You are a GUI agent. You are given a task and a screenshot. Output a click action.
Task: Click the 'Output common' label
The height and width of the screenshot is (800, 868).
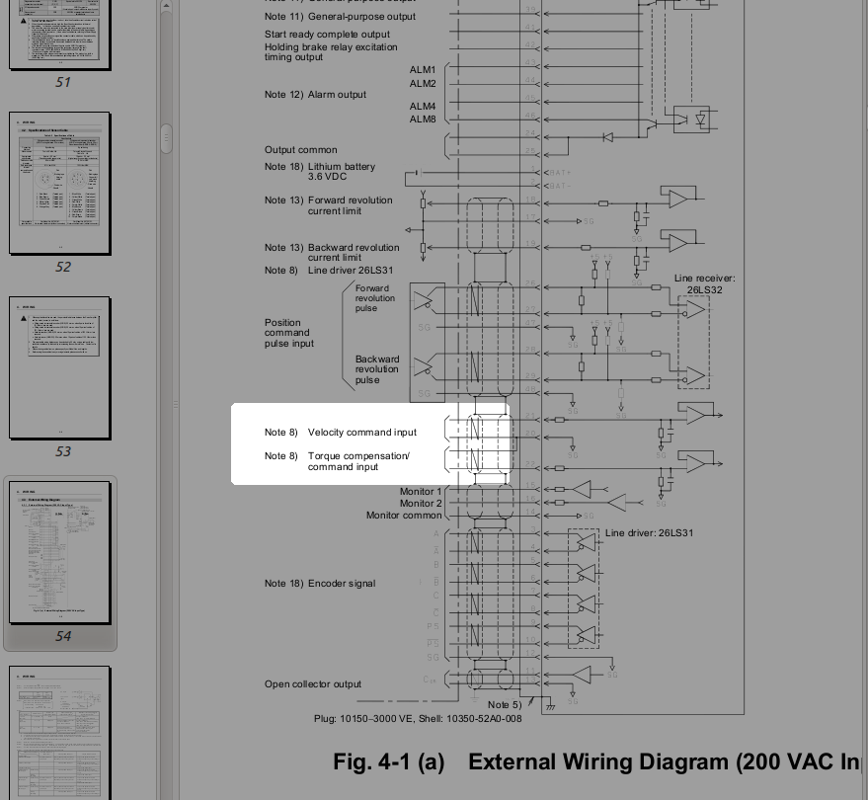point(300,150)
